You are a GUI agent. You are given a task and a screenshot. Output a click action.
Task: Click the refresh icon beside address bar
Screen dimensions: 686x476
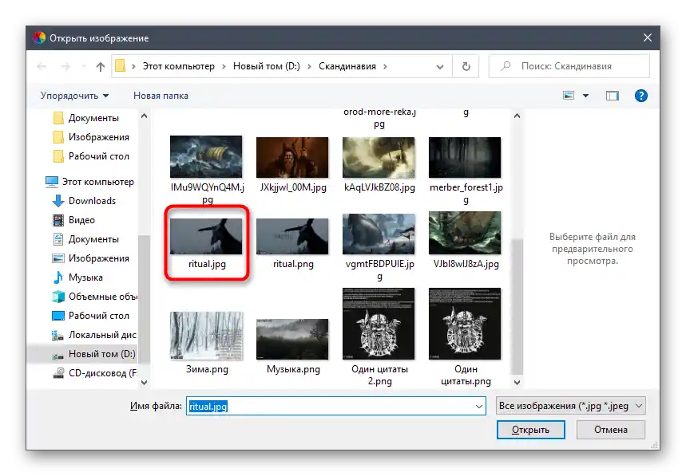(466, 67)
